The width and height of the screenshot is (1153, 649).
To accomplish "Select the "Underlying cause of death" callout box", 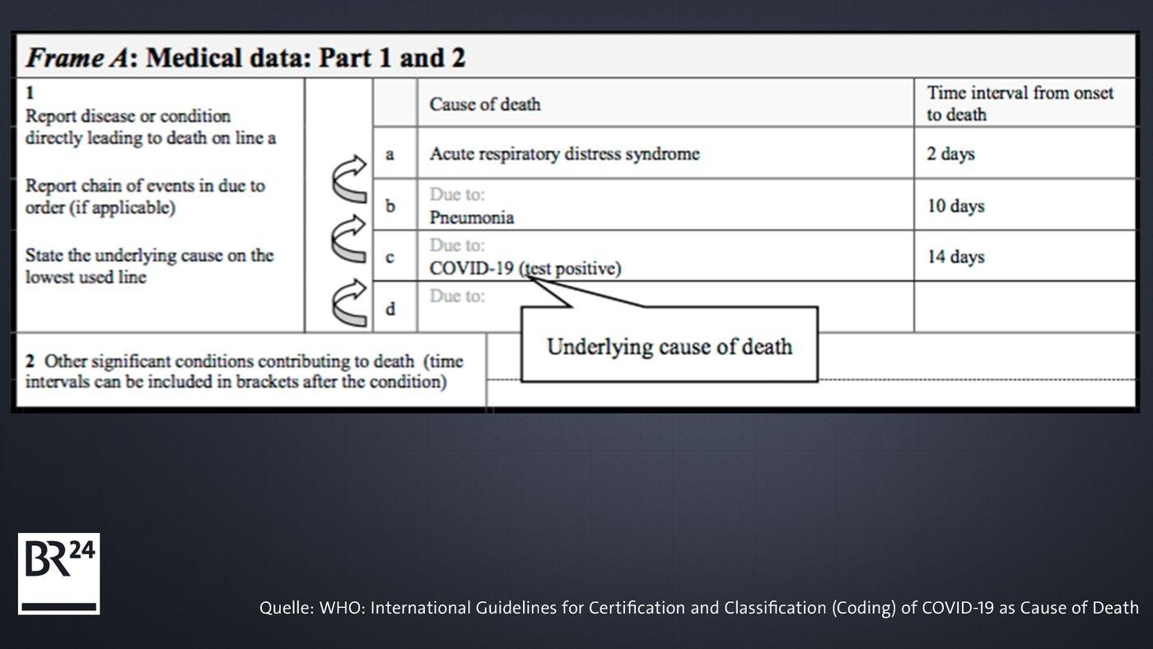I will 669,346.
